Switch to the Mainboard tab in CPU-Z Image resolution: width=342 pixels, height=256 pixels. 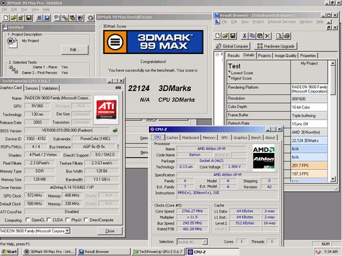[190, 137]
